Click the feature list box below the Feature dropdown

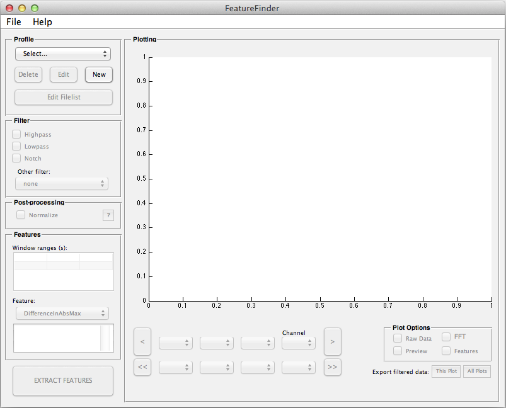pyautogui.click(x=64, y=338)
